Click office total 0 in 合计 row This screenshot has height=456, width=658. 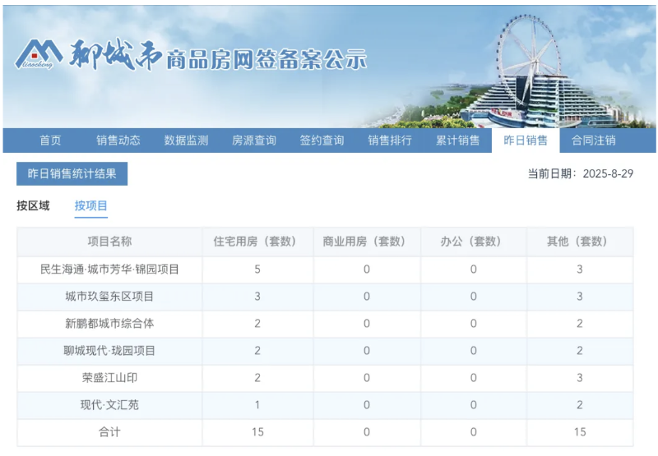(x=474, y=432)
